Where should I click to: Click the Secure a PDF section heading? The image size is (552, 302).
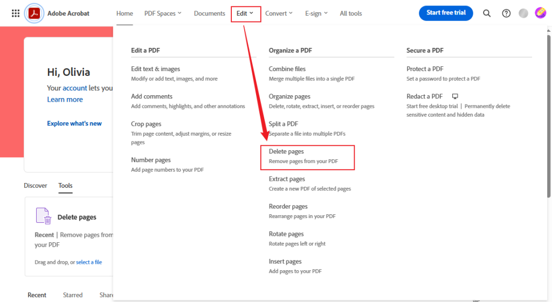coord(425,50)
